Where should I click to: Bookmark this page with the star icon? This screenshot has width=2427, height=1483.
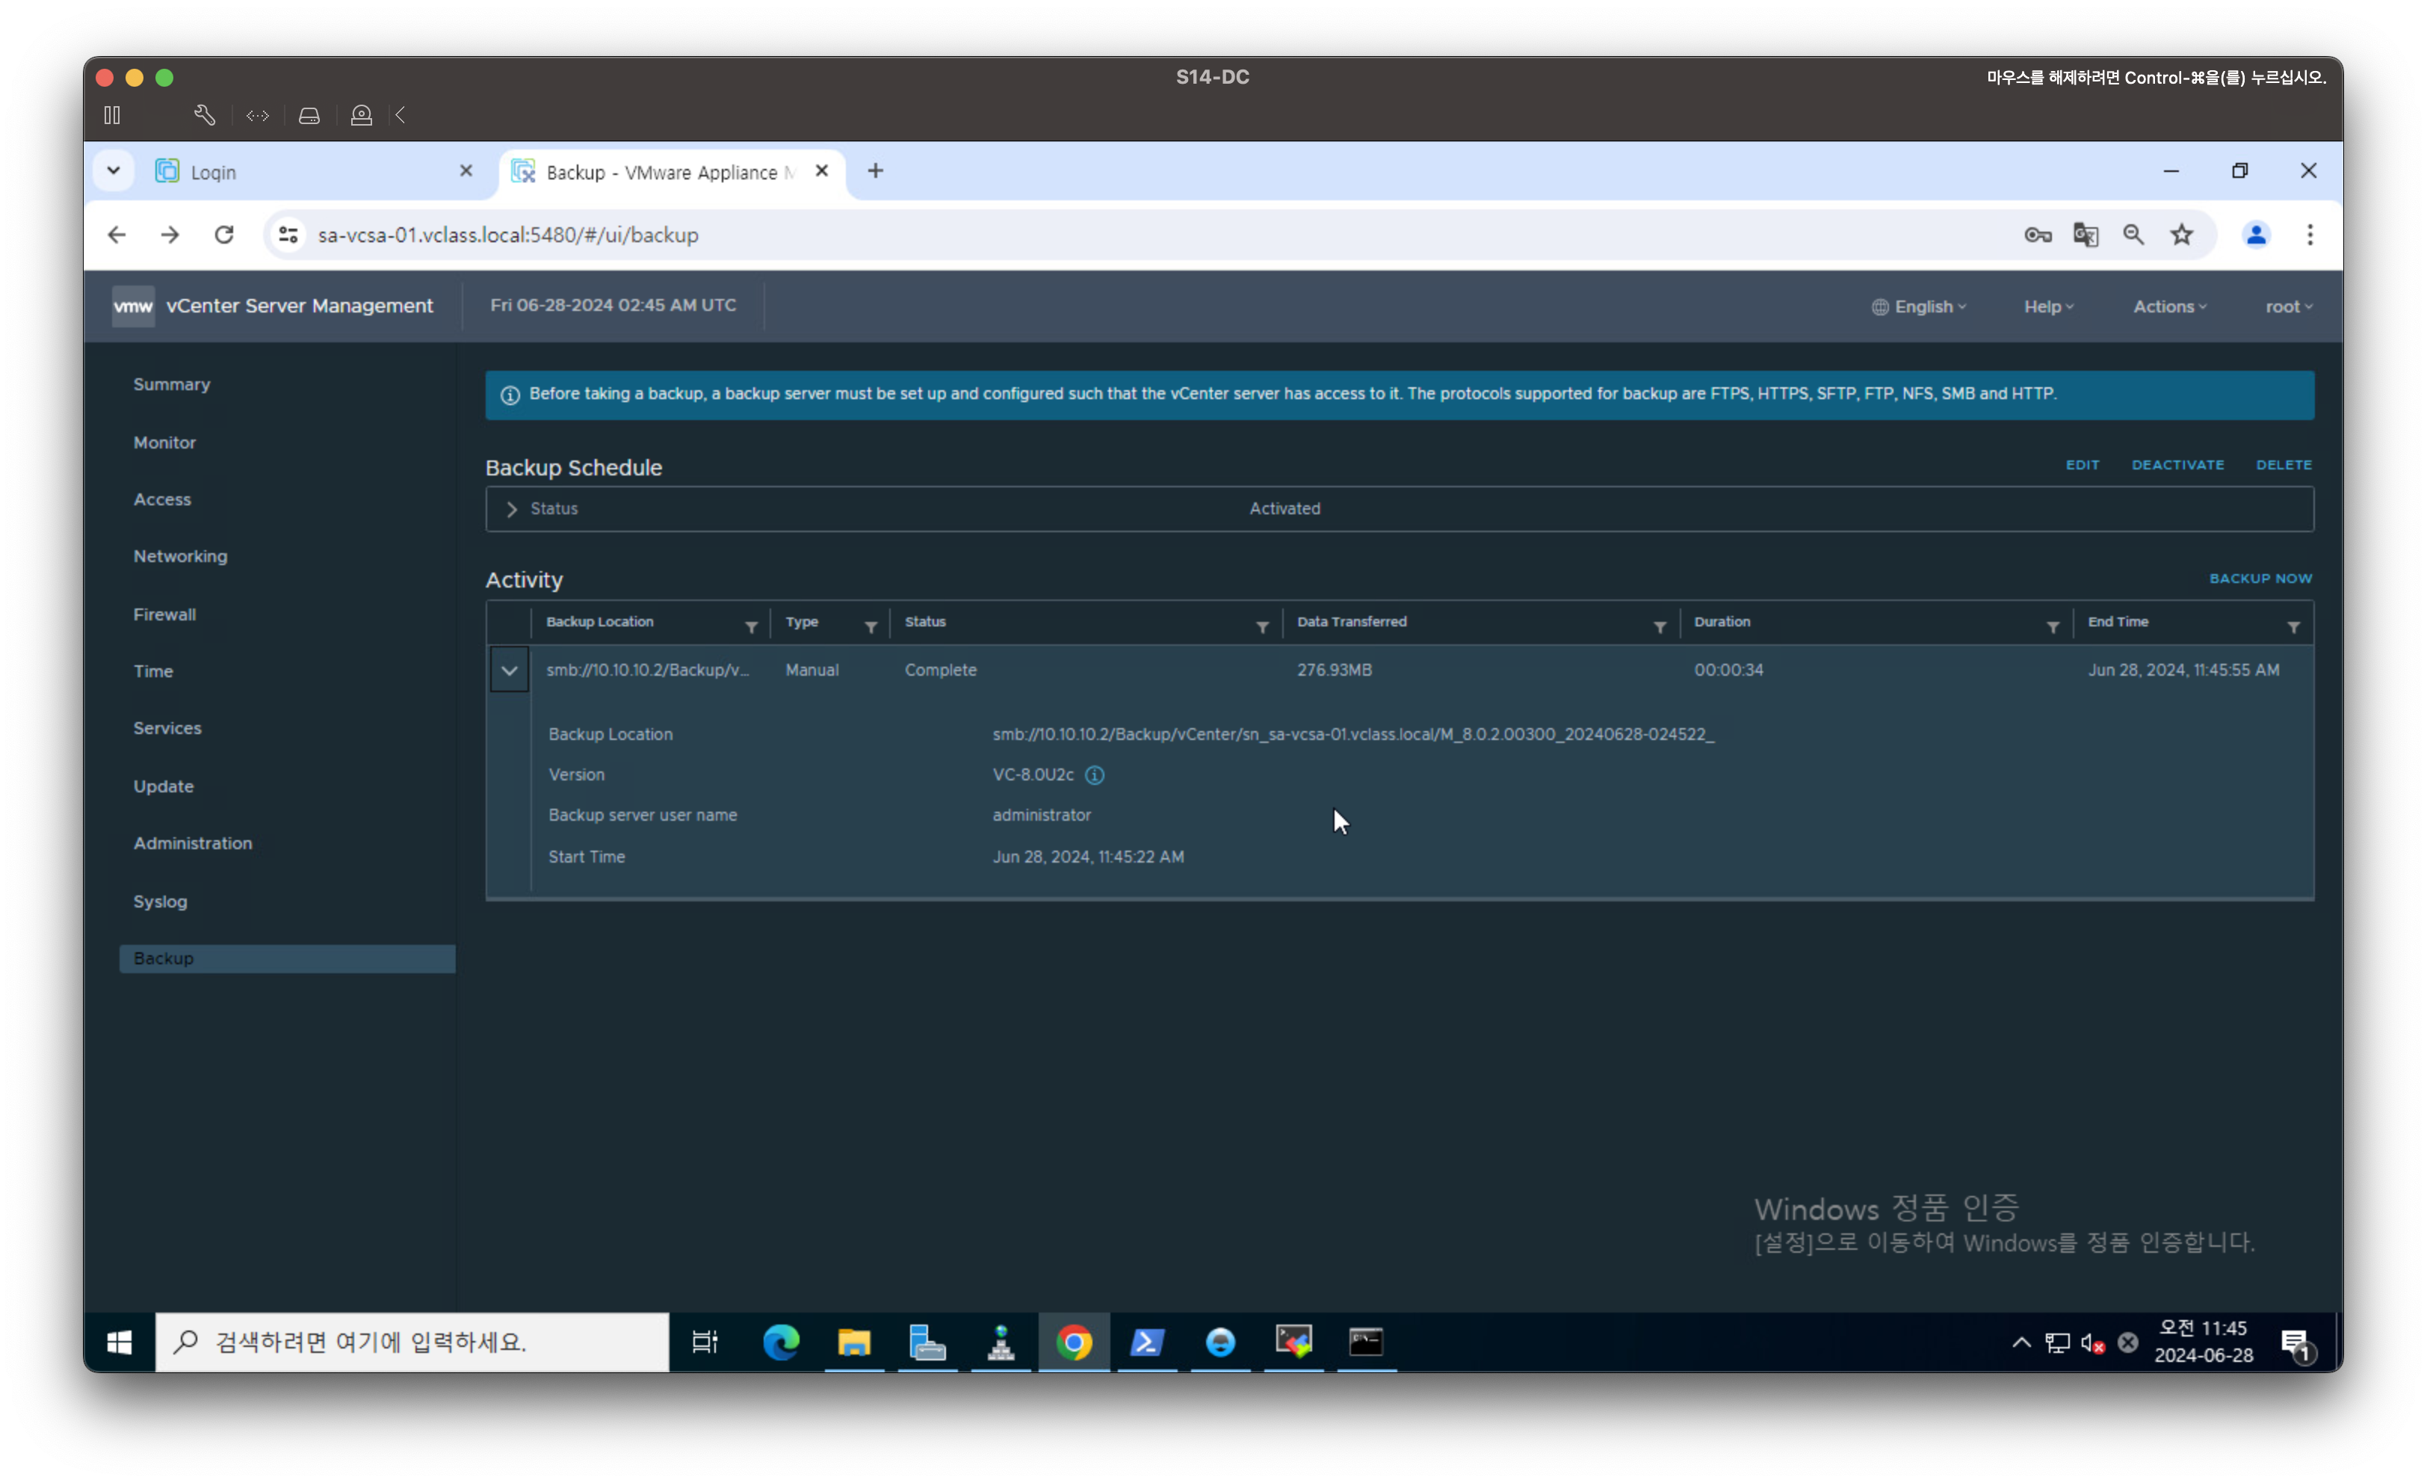pyautogui.click(x=2182, y=235)
